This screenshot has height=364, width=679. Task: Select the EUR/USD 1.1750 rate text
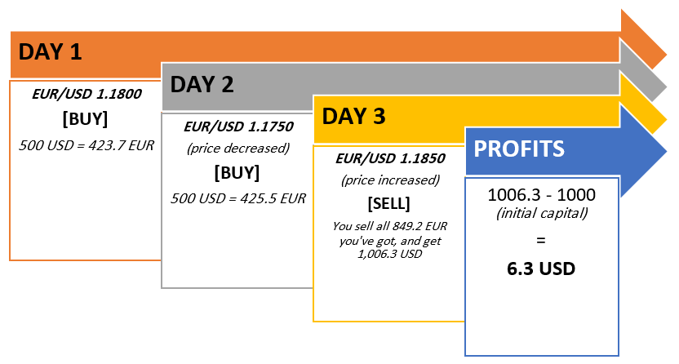click(x=237, y=127)
